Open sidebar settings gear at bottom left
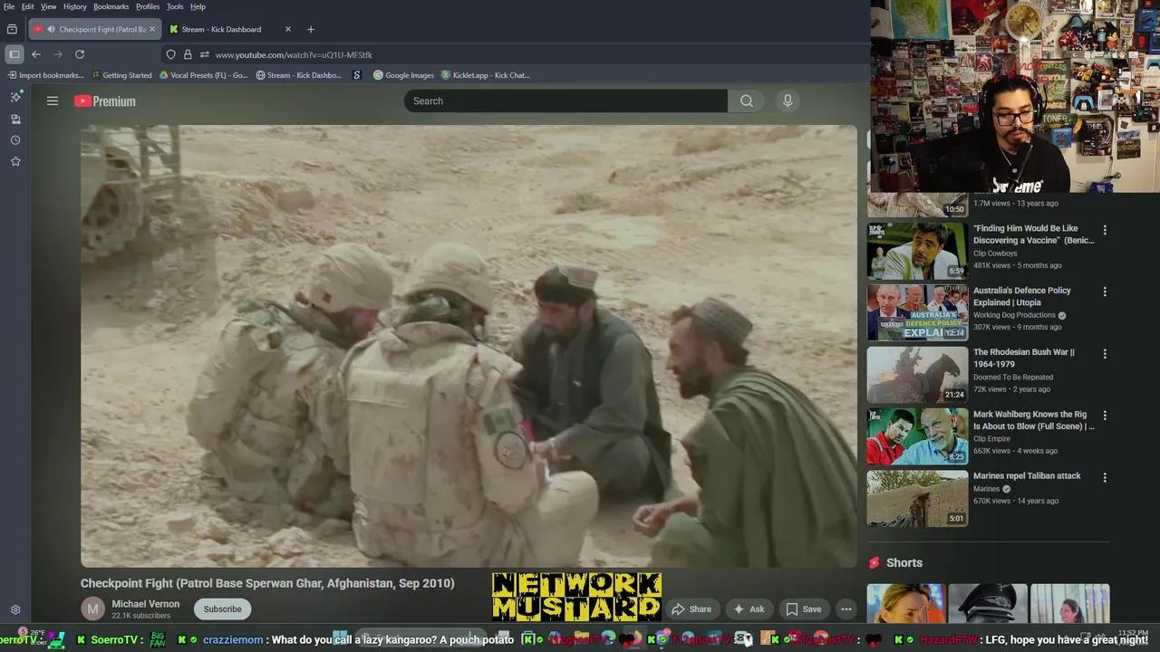 [x=15, y=609]
